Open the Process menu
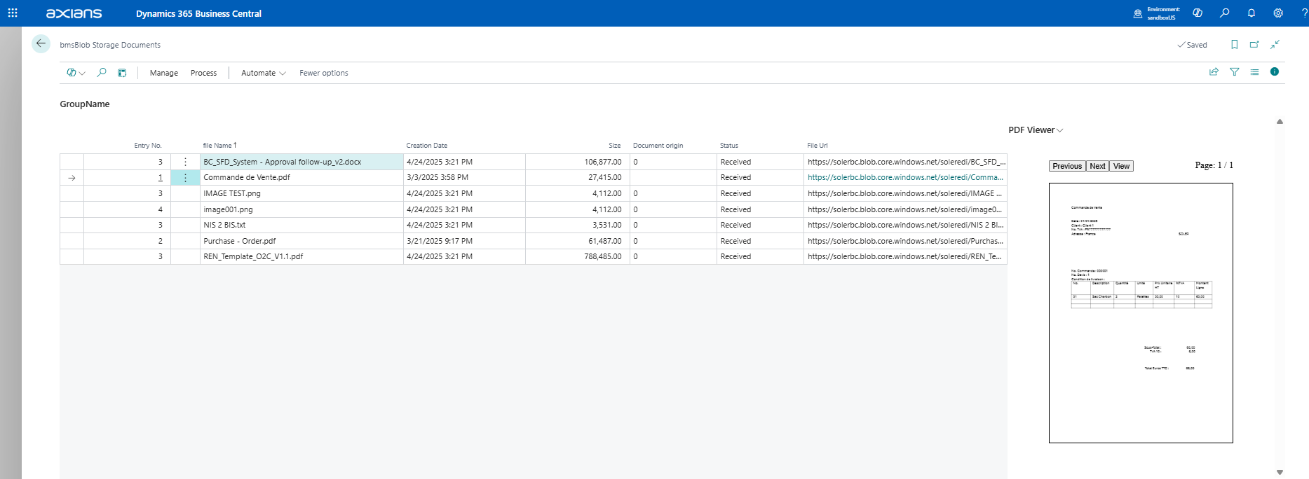The width and height of the screenshot is (1309, 479). click(x=203, y=73)
